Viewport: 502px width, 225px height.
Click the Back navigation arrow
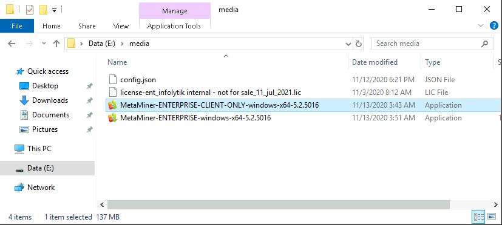(12, 44)
